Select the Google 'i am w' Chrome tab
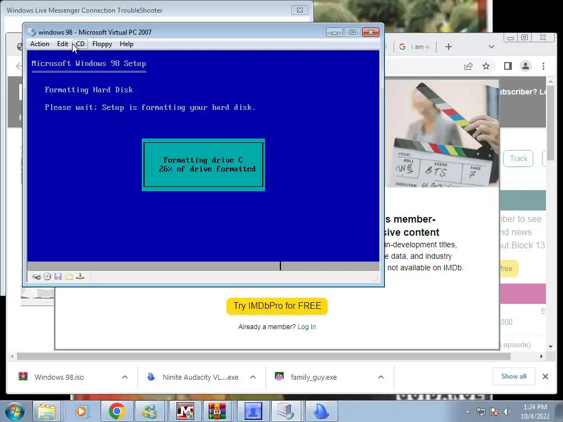This screenshot has width=563, height=422. [415, 47]
